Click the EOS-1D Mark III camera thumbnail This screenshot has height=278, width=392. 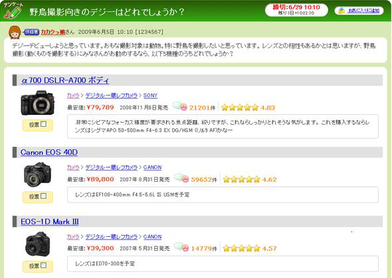37,244
